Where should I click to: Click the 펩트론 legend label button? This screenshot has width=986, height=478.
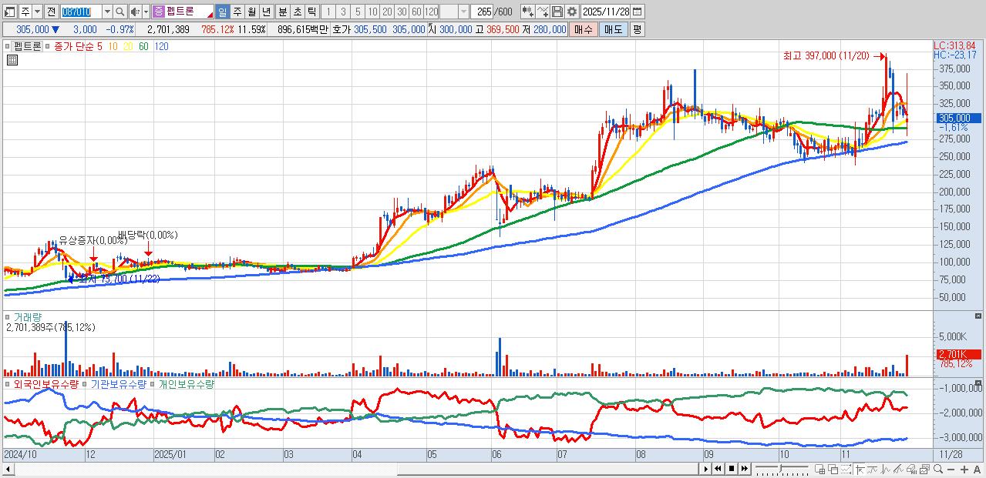28,46
